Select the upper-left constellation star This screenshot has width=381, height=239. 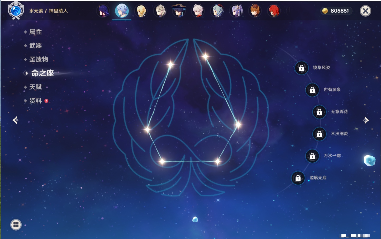[x=170, y=64]
